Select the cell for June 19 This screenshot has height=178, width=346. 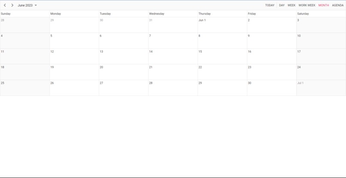pos(74,72)
